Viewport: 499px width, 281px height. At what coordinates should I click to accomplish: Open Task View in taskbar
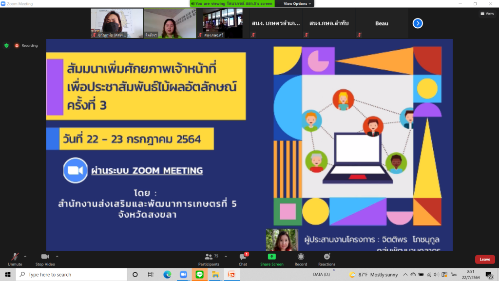(151, 274)
